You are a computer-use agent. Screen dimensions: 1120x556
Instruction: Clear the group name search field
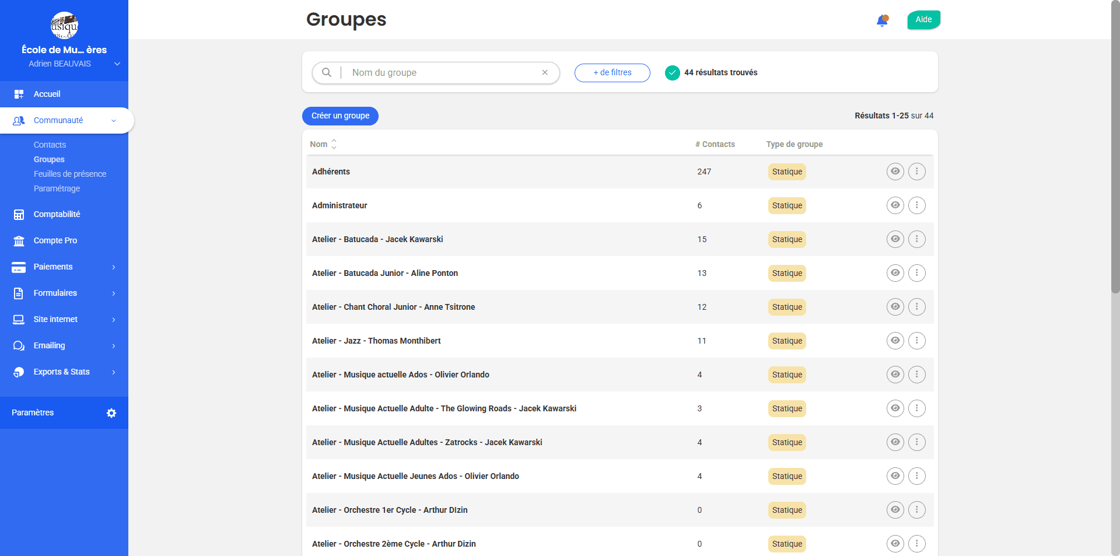[x=545, y=72]
